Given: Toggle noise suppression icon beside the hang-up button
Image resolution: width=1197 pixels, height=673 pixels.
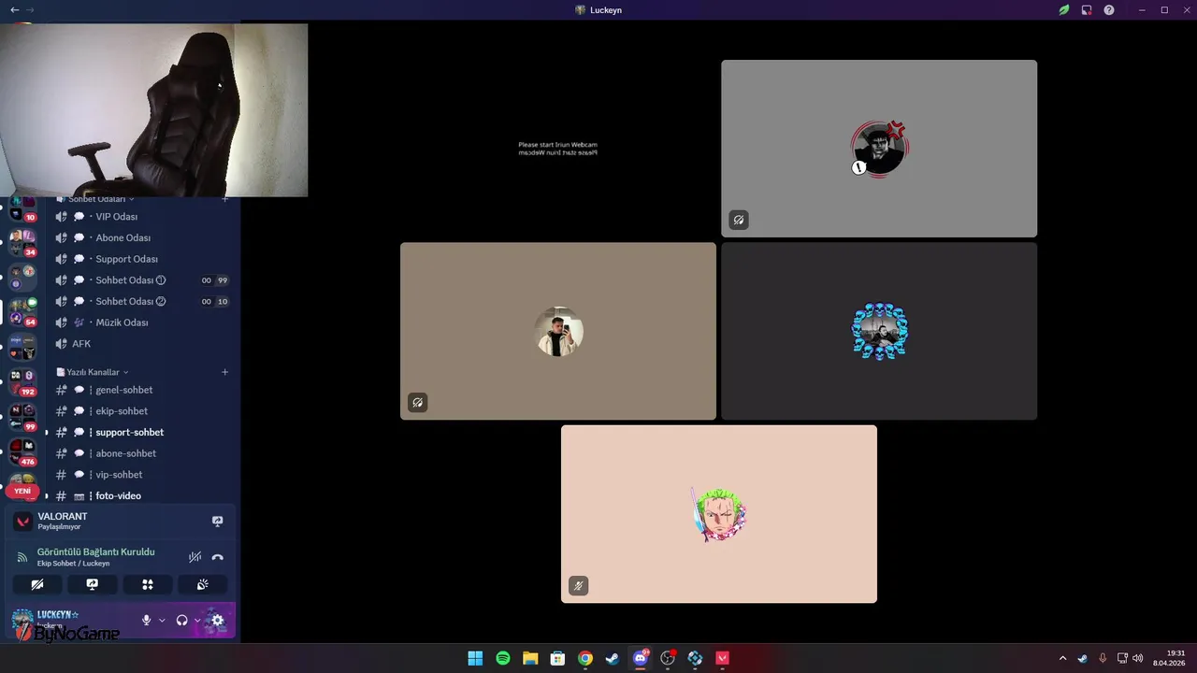Looking at the screenshot, I should tap(195, 557).
